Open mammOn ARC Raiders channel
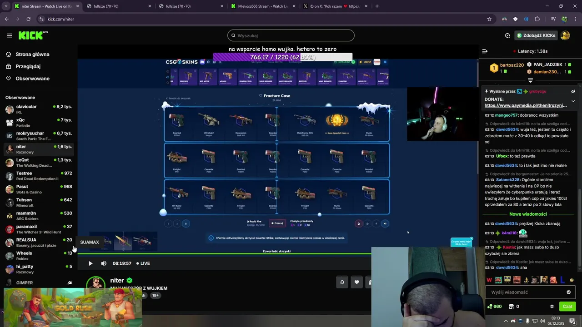 point(39,216)
